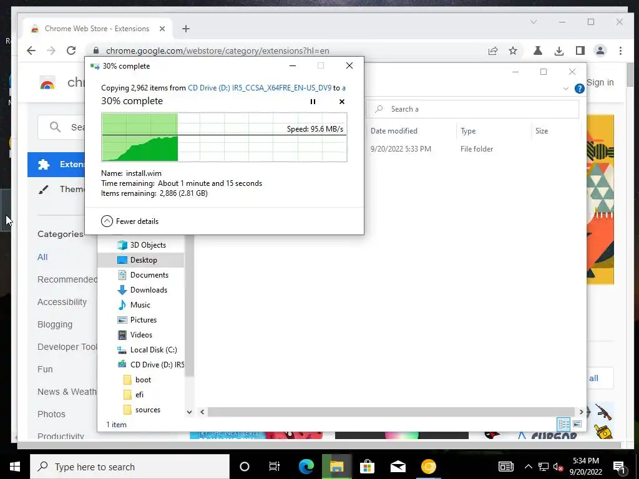The width and height of the screenshot is (639, 479).
Task: Open Chrome Labs flask icon
Action: click(537, 51)
